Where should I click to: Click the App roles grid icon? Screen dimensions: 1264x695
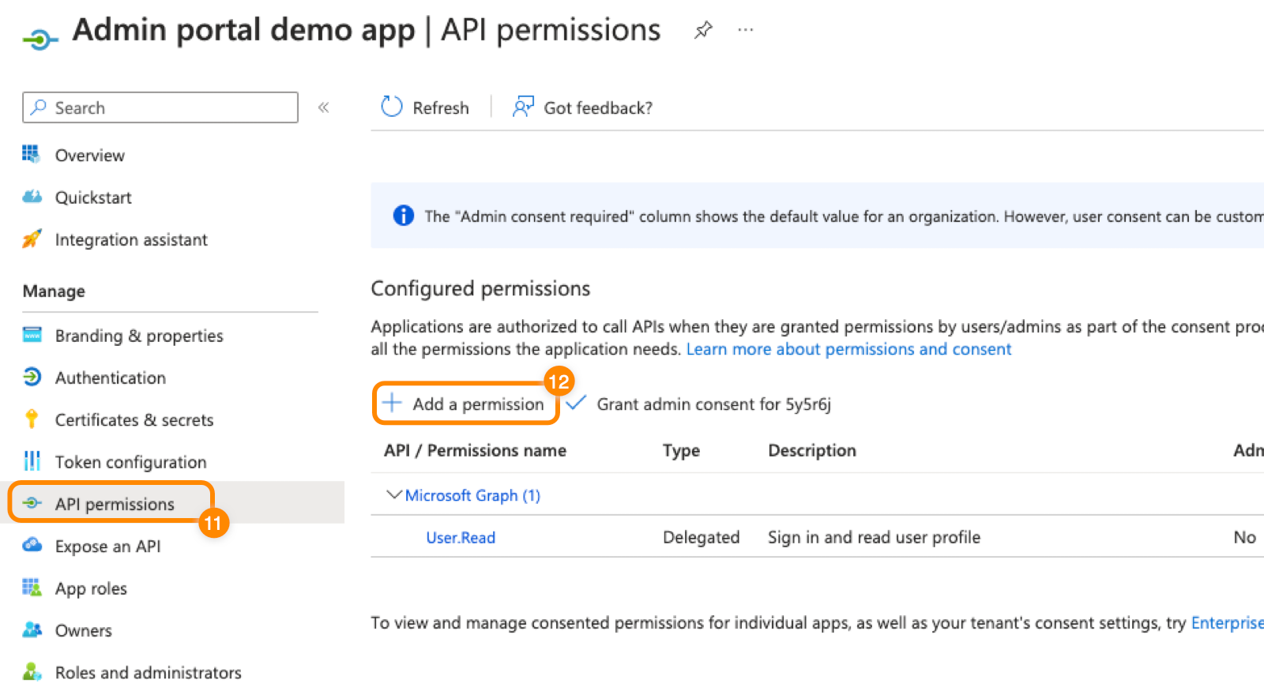click(x=32, y=587)
